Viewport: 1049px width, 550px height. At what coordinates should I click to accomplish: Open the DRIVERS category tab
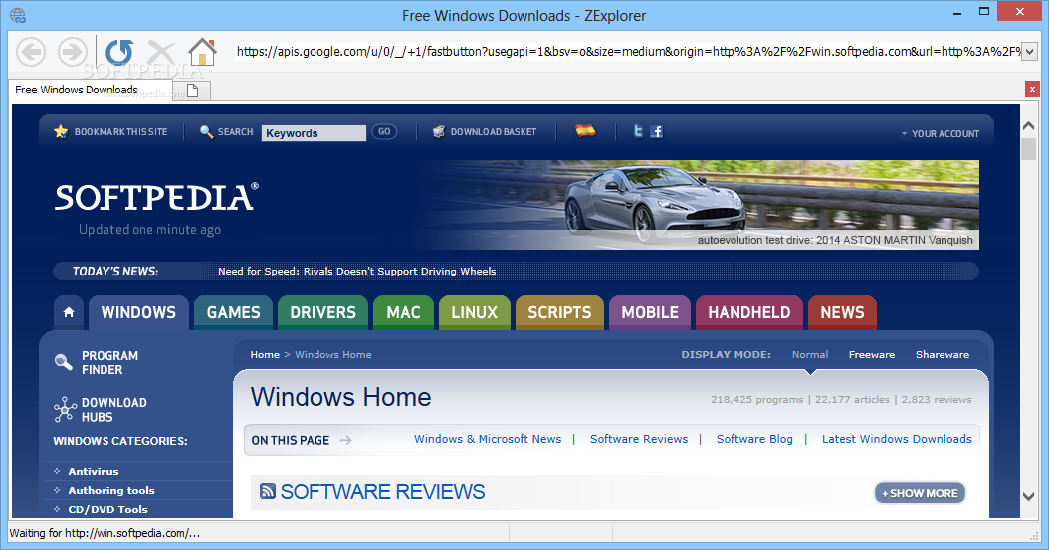(x=322, y=312)
